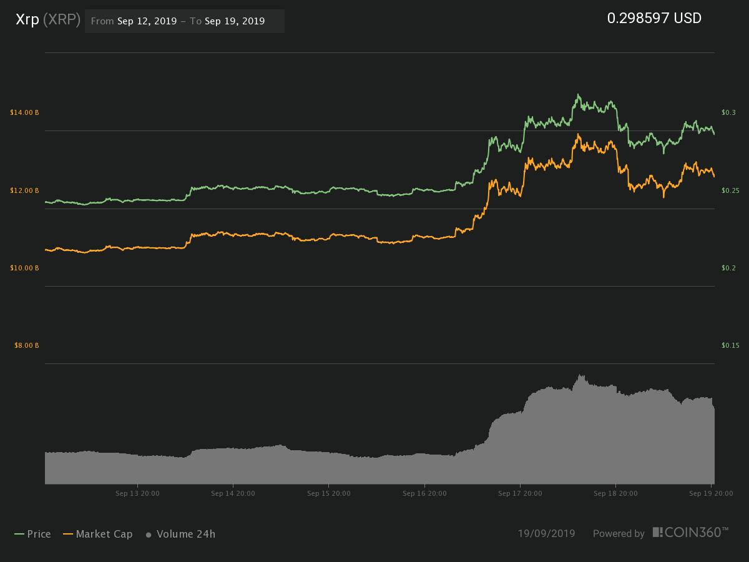Toggle the Price legend entry
The width and height of the screenshot is (749, 562).
coord(32,534)
